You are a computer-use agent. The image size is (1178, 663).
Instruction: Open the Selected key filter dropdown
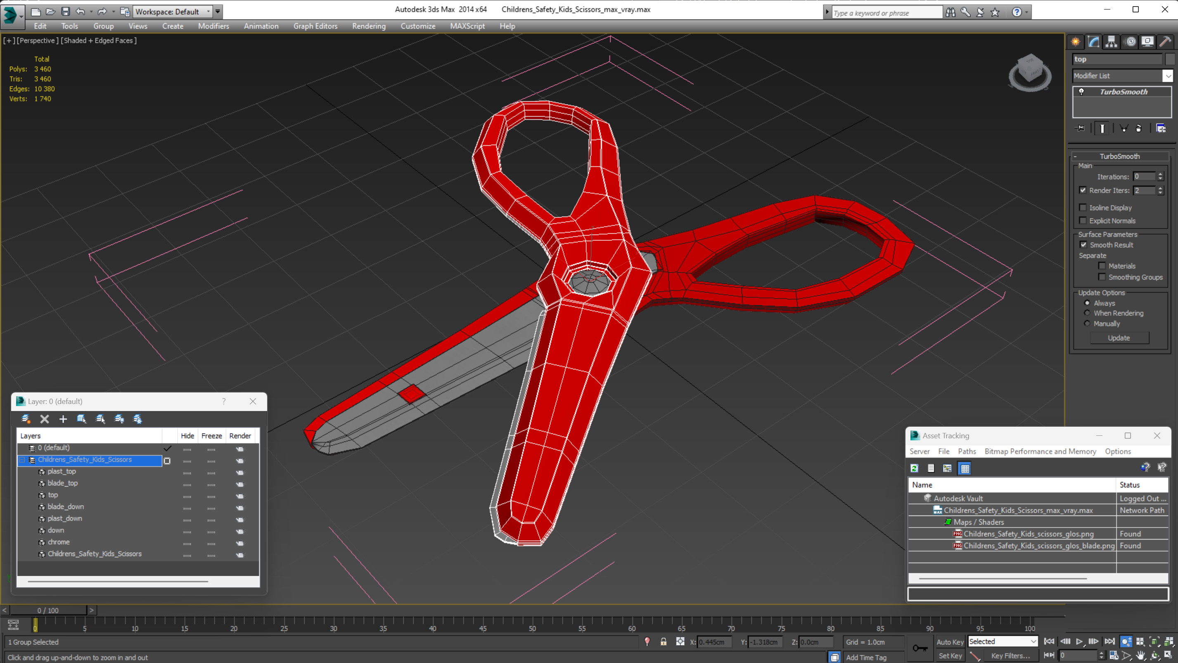point(1003,641)
